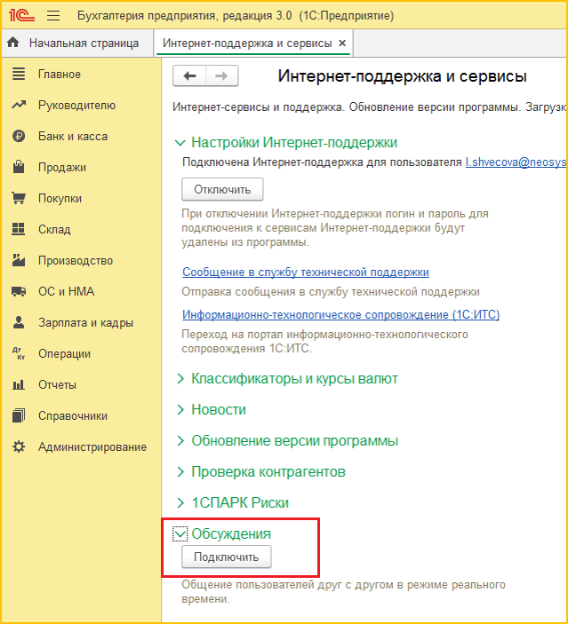
Task: Click the Справочники books icon
Action: [x=19, y=415]
